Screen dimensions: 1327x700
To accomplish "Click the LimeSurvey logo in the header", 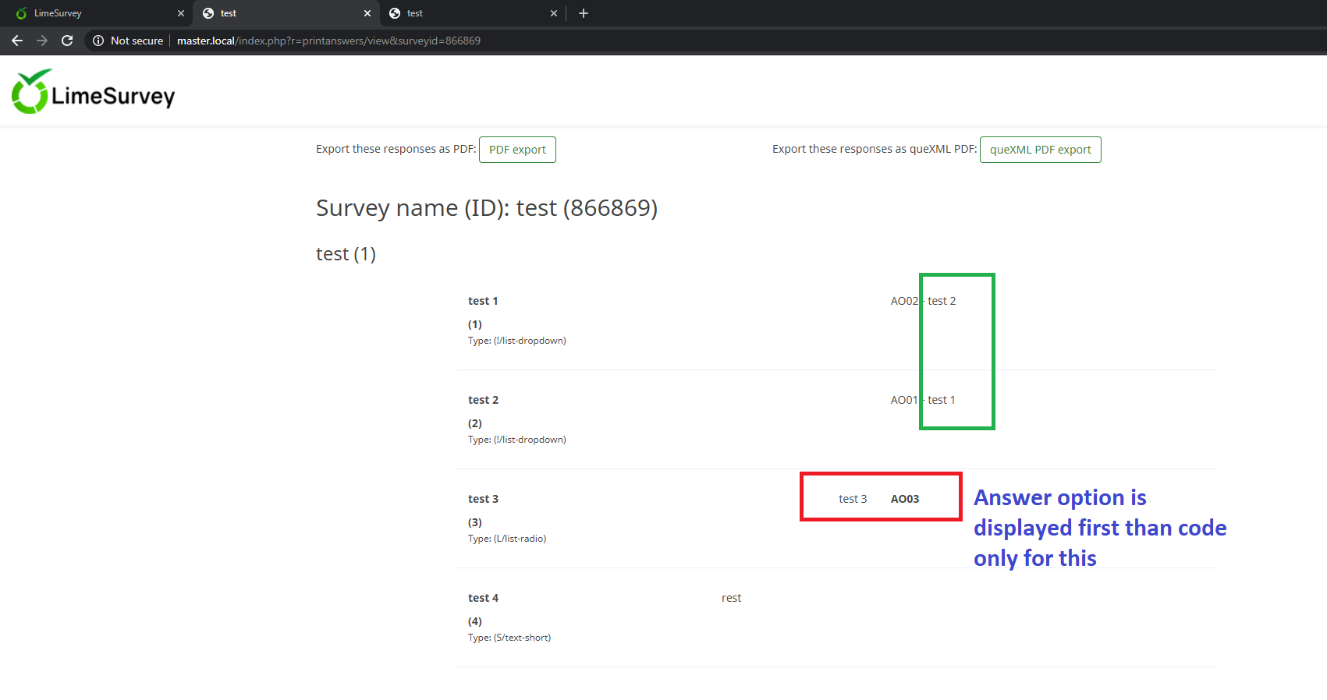I will pyautogui.click(x=94, y=92).
